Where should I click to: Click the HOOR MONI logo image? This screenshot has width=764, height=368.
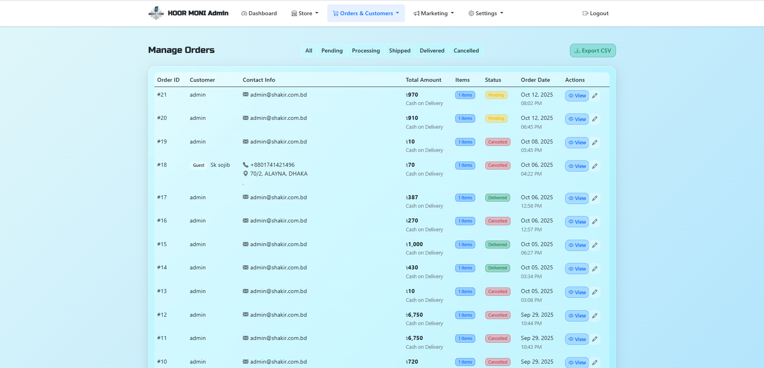pyautogui.click(x=156, y=13)
